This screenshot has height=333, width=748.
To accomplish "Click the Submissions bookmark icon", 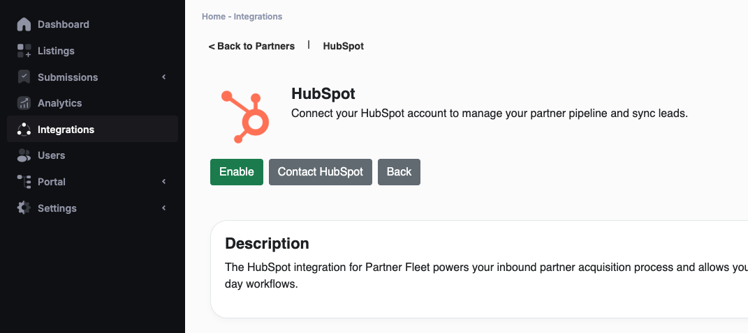I will (x=24, y=77).
